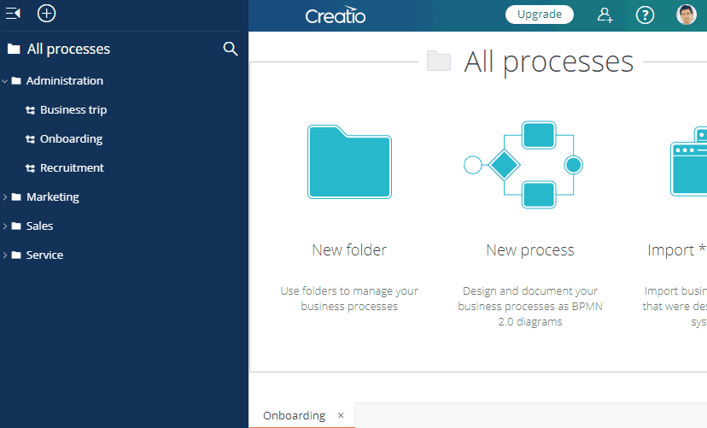Close the Onboarding tab
707x428 pixels.
pos(341,415)
